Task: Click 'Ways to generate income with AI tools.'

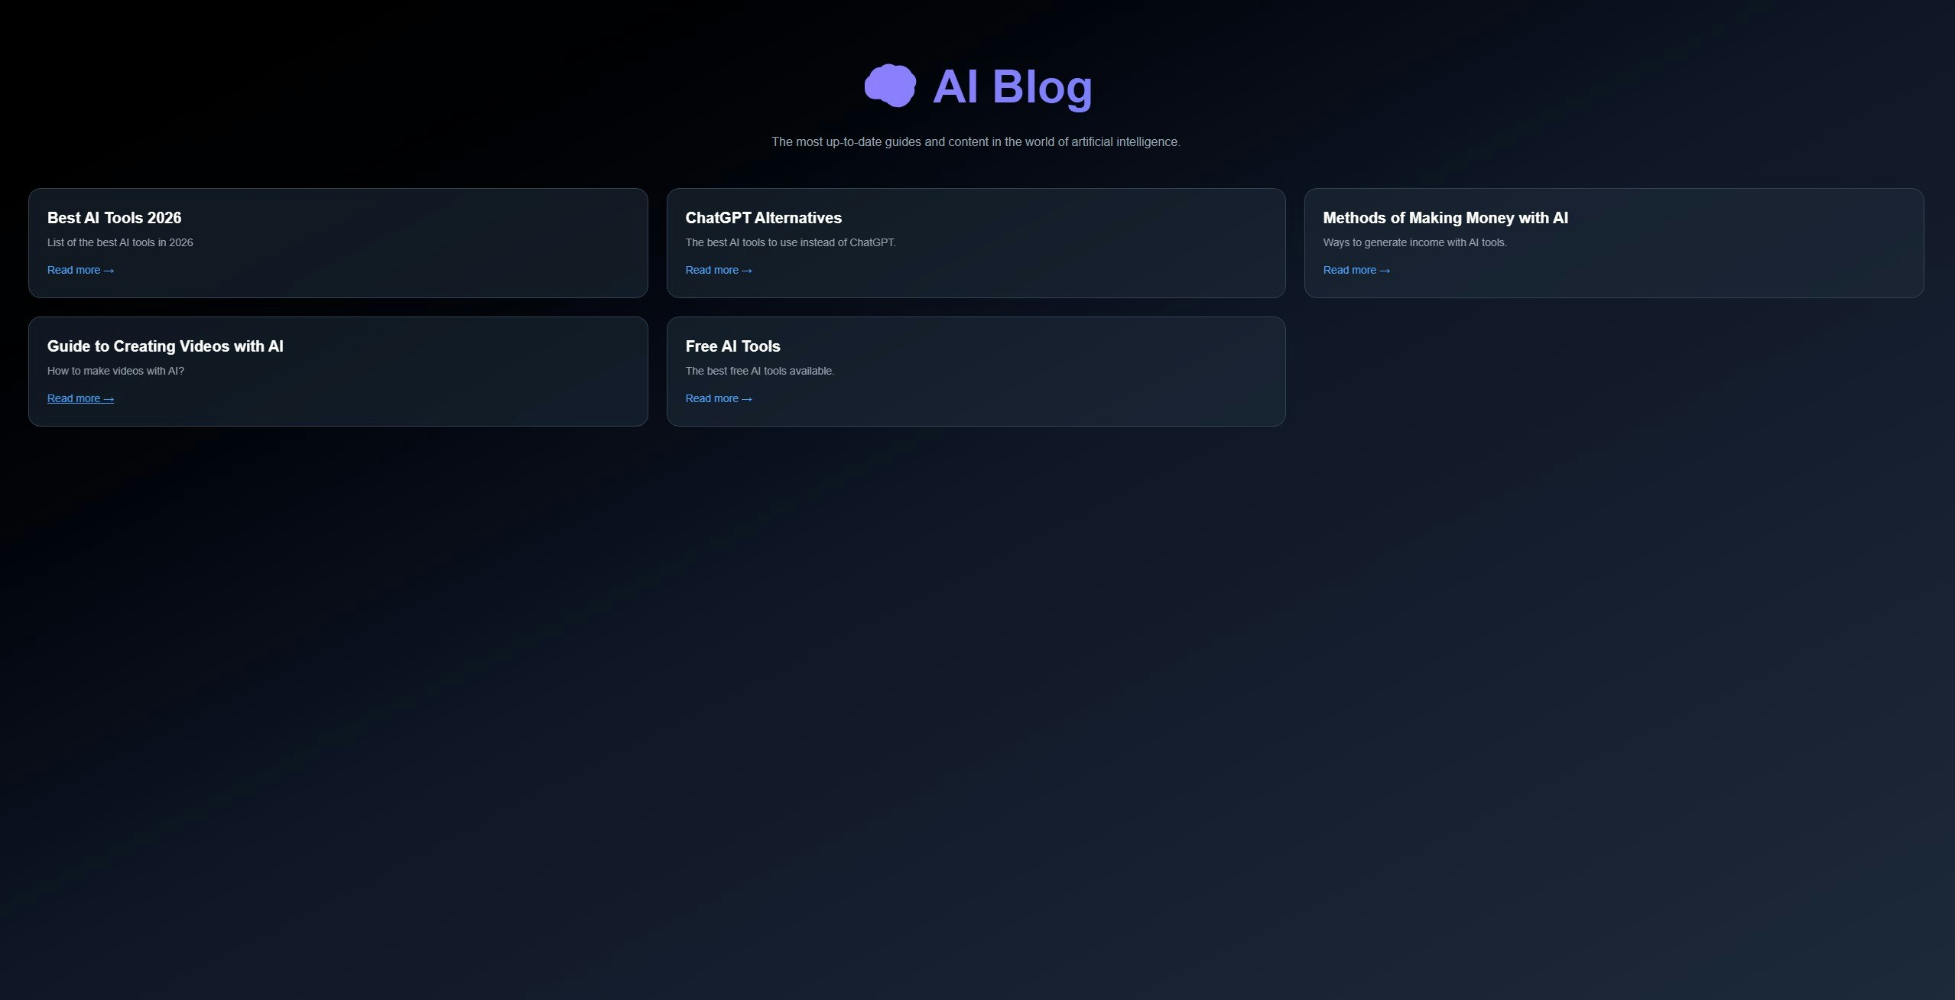Action: (x=1414, y=242)
